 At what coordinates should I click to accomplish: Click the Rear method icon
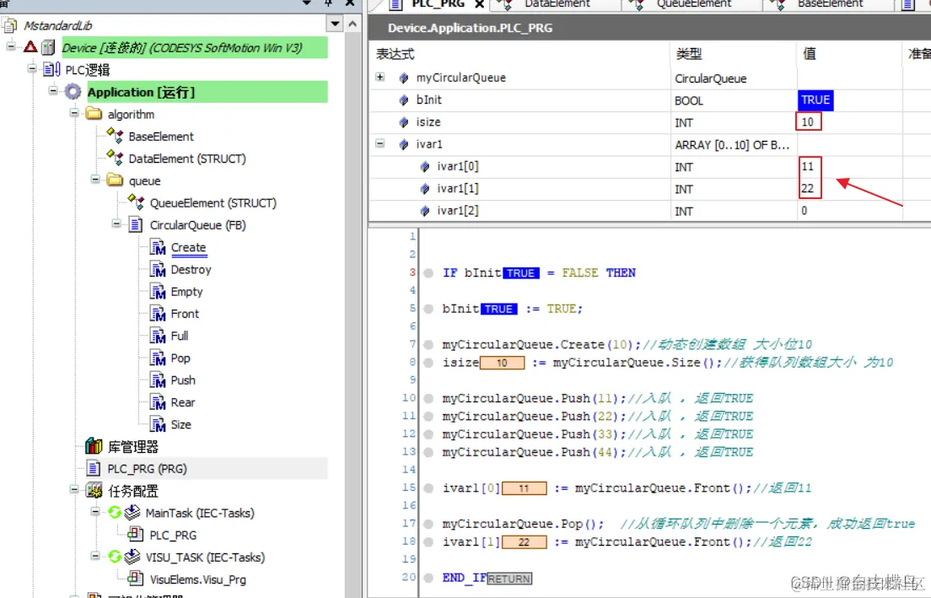[158, 402]
